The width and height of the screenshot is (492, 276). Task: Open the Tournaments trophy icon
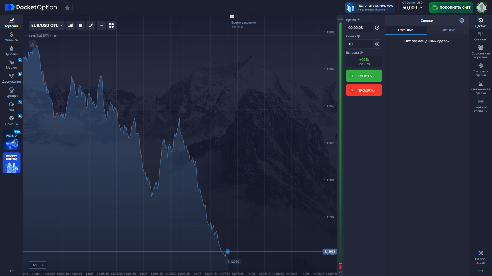(x=11, y=92)
